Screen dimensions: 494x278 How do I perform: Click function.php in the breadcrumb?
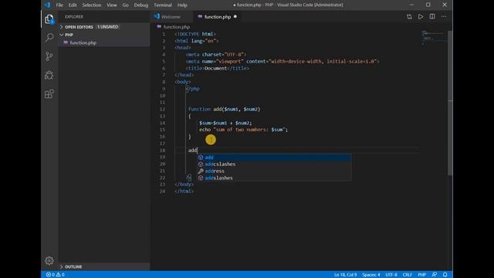(177, 27)
